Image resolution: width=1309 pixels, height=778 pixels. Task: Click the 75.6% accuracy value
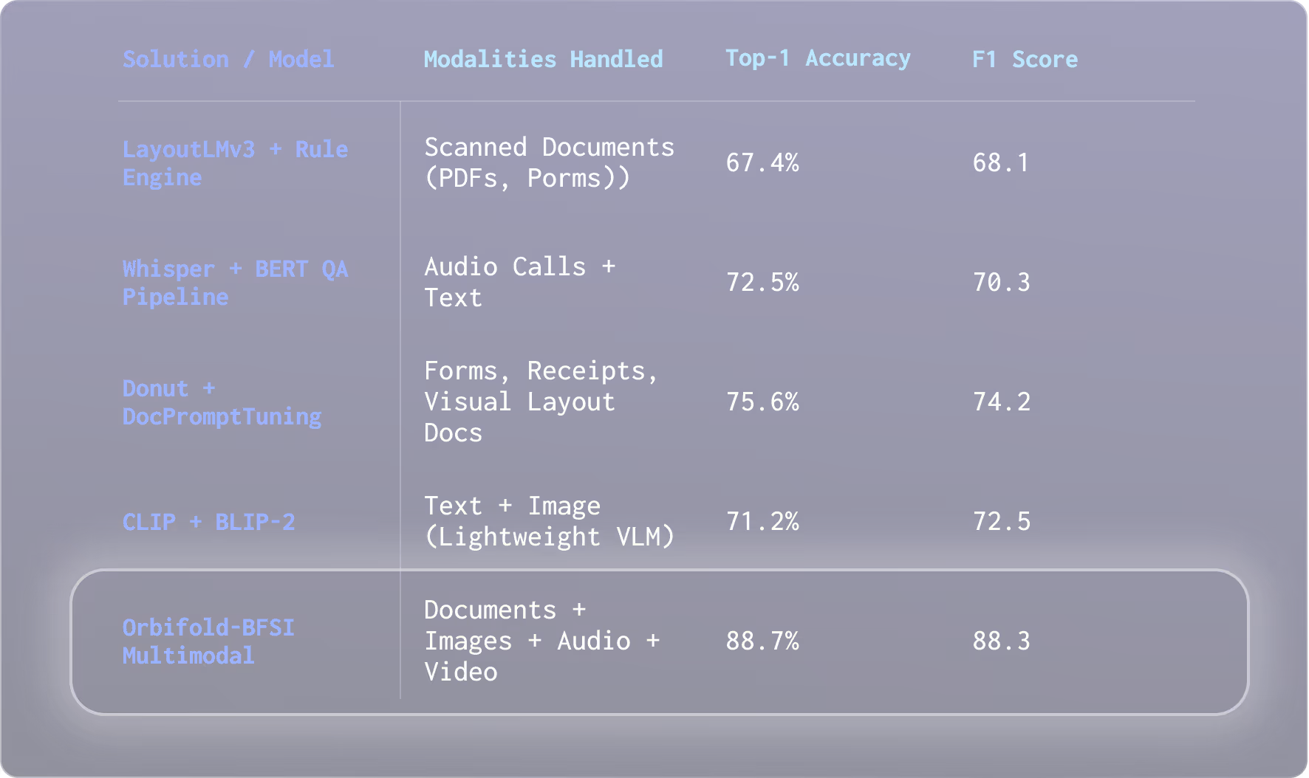(x=762, y=402)
